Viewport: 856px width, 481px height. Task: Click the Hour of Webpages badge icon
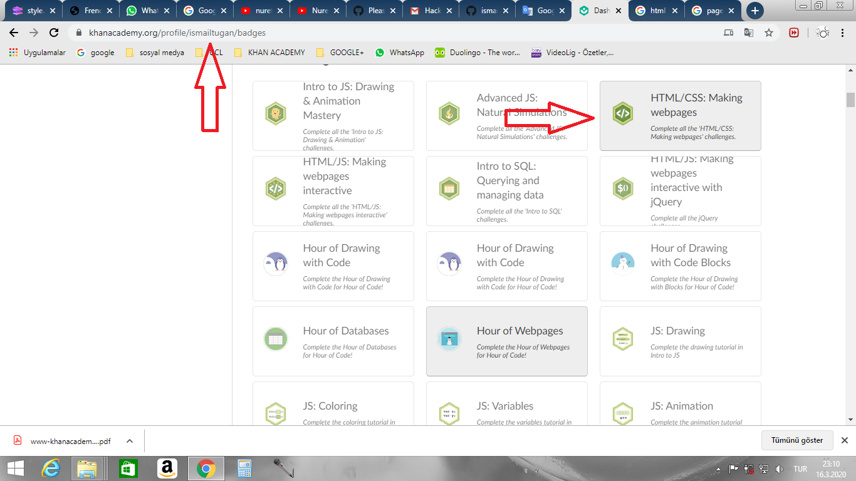pyautogui.click(x=449, y=339)
